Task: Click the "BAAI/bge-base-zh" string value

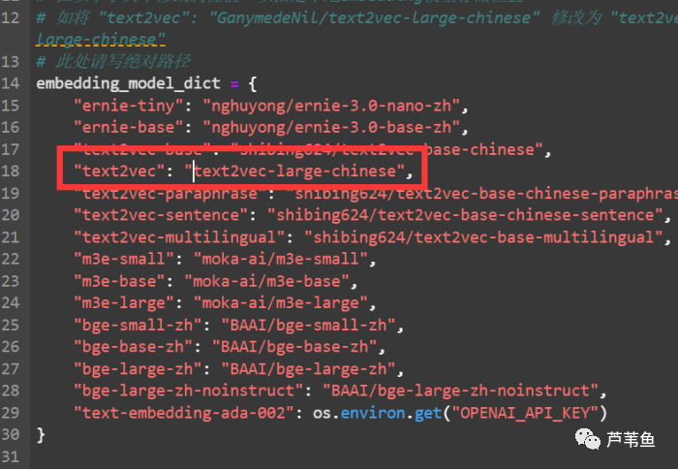Action: point(294,347)
